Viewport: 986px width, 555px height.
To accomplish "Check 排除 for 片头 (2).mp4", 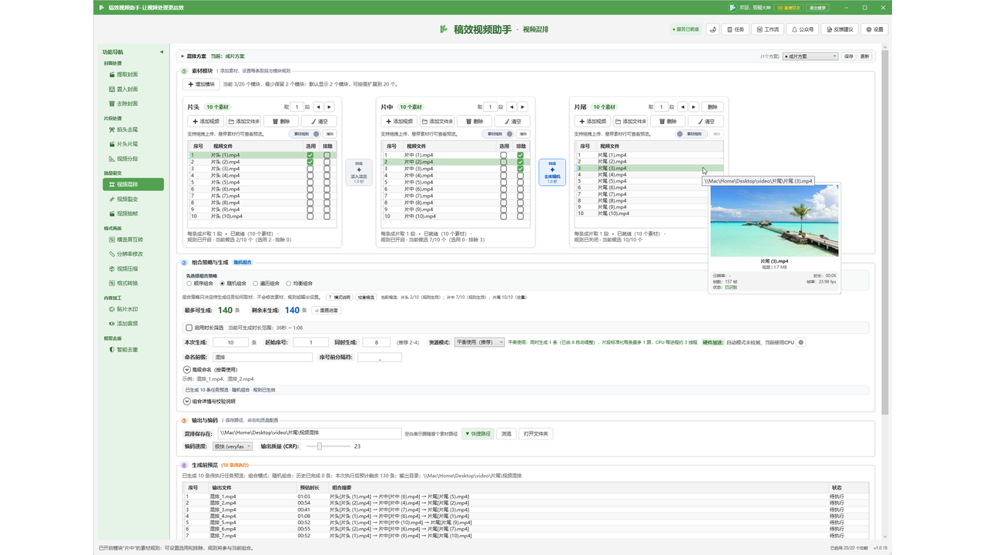I will (327, 162).
